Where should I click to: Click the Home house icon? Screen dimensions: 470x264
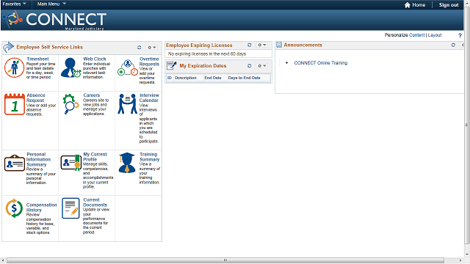coord(407,5)
